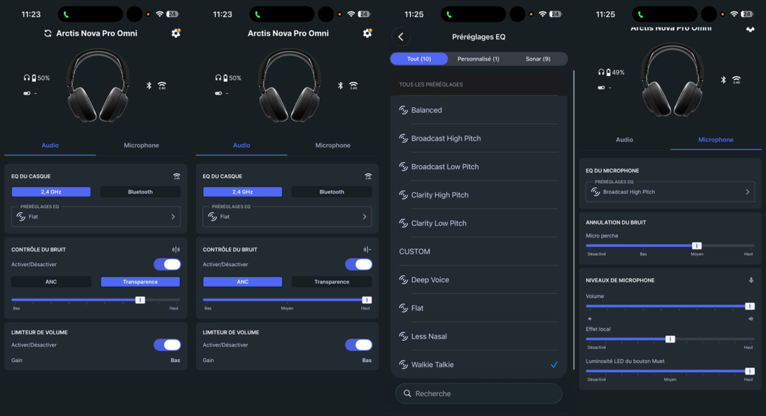The height and width of the screenshot is (416, 766).
Task: Switch to Personnalisé (1) presets tab
Action: coord(478,59)
